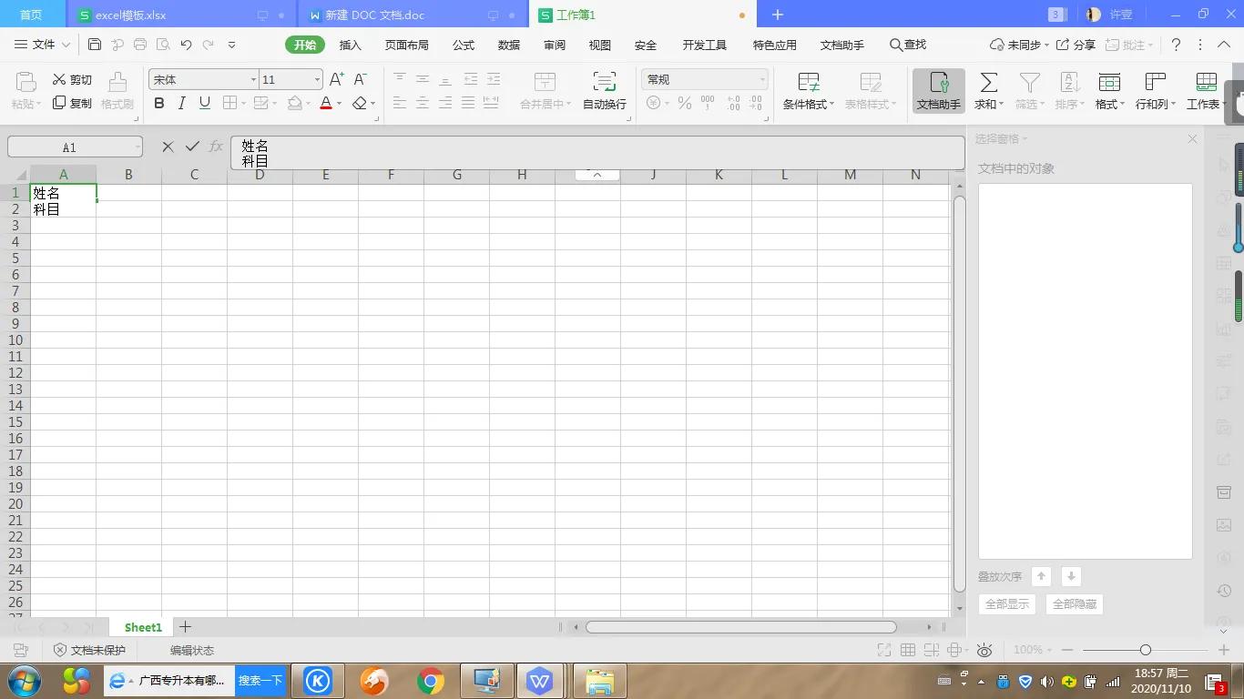This screenshot has height=699, width=1244.
Task: Toggle Bold formatting (B)
Action: point(159,104)
